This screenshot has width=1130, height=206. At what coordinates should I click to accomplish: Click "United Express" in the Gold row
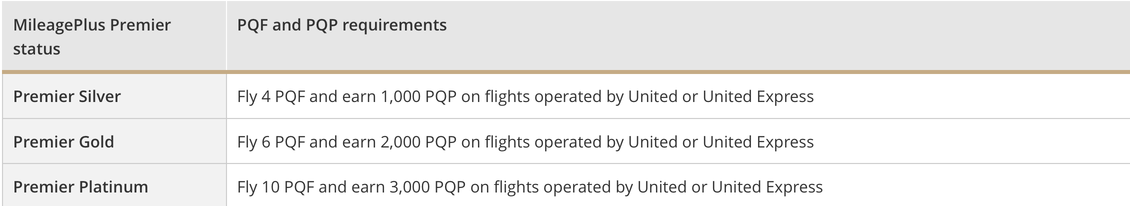pyautogui.click(x=758, y=142)
